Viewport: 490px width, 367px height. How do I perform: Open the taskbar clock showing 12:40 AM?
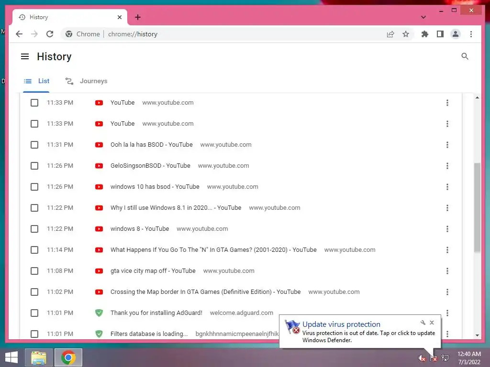pyautogui.click(x=469, y=358)
